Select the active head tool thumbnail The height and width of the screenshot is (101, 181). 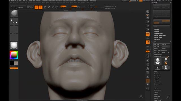[x=158, y=61]
